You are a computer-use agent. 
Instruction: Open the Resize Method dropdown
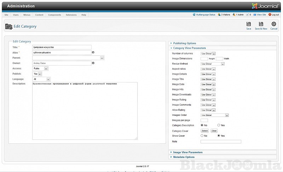click(223, 64)
